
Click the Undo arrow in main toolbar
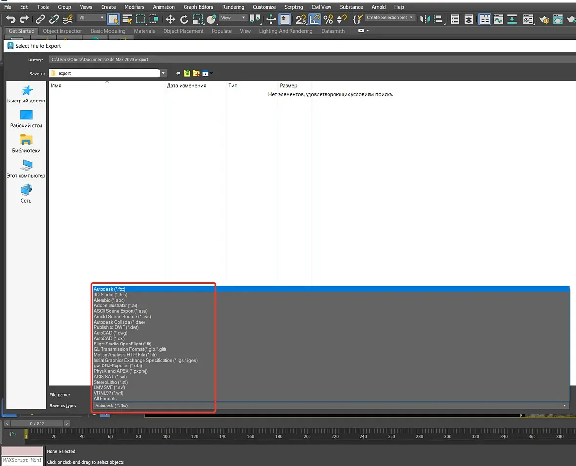(x=10, y=19)
